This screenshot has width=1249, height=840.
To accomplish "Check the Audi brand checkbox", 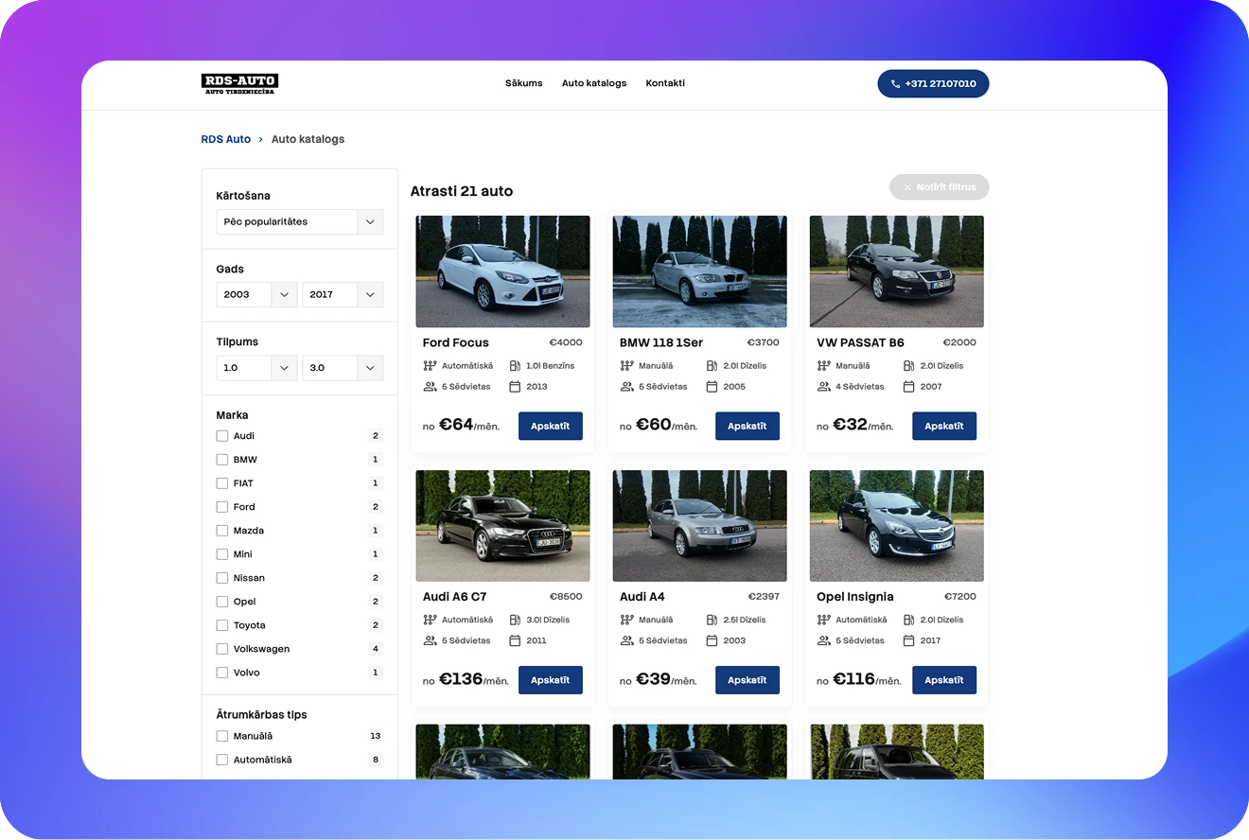I will click(222, 436).
